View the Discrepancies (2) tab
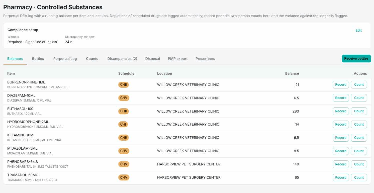 click(x=122, y=59)
